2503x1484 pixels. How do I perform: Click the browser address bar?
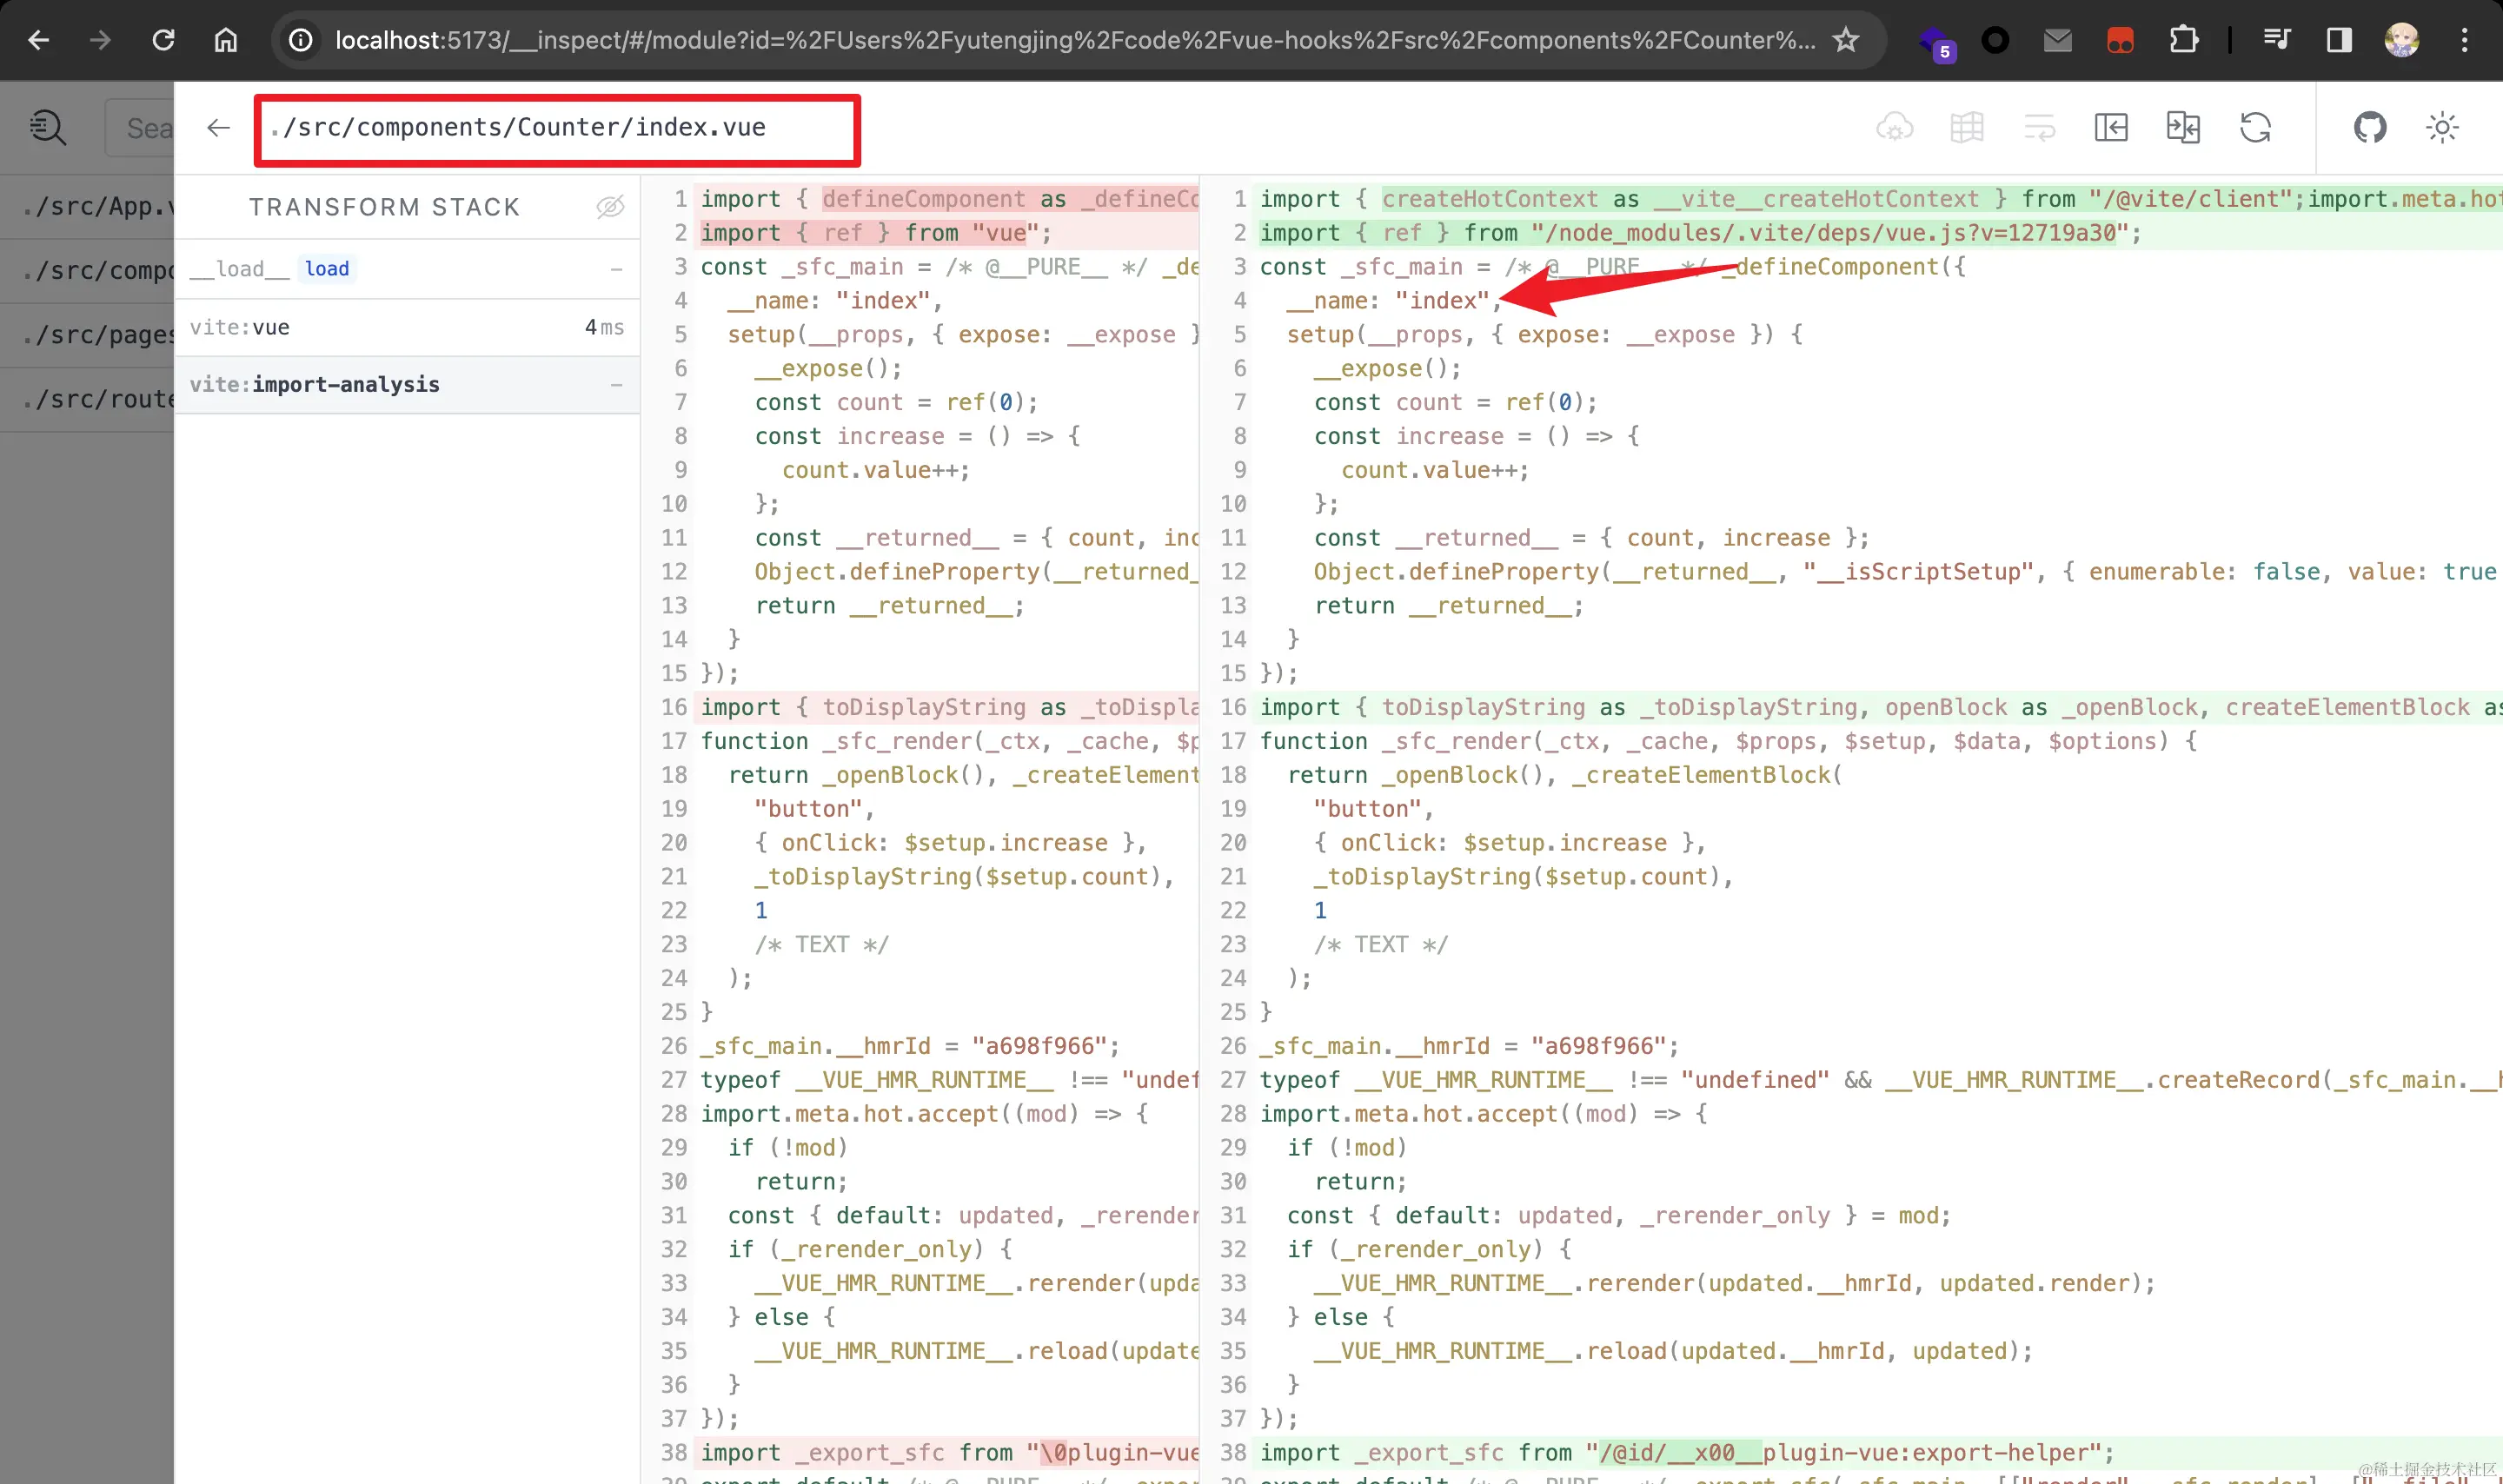(1000, 40)
